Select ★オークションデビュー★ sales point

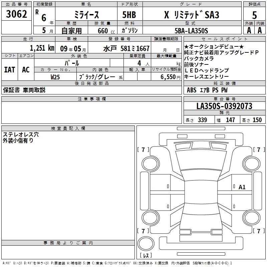pos(214,46)
